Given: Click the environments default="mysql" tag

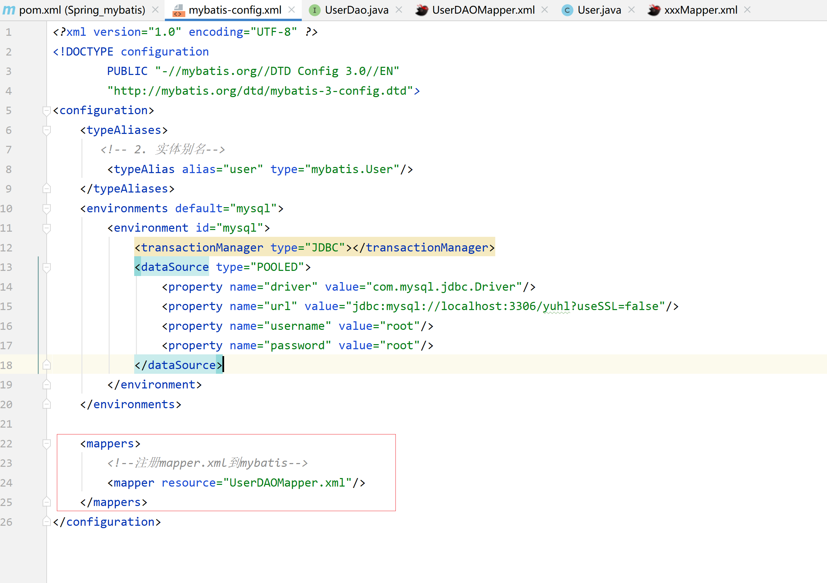Looking at the screenshot, I should tap(182, 209).
